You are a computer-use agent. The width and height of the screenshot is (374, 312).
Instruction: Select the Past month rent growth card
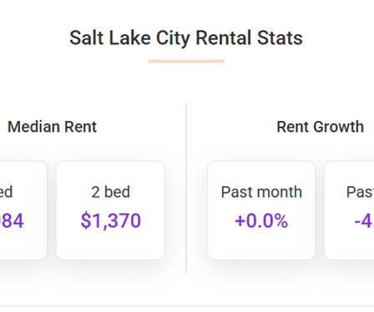pos(261,210)
